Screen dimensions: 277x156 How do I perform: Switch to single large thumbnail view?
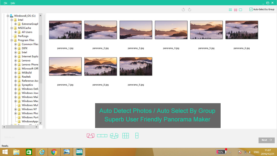[241, 10]
